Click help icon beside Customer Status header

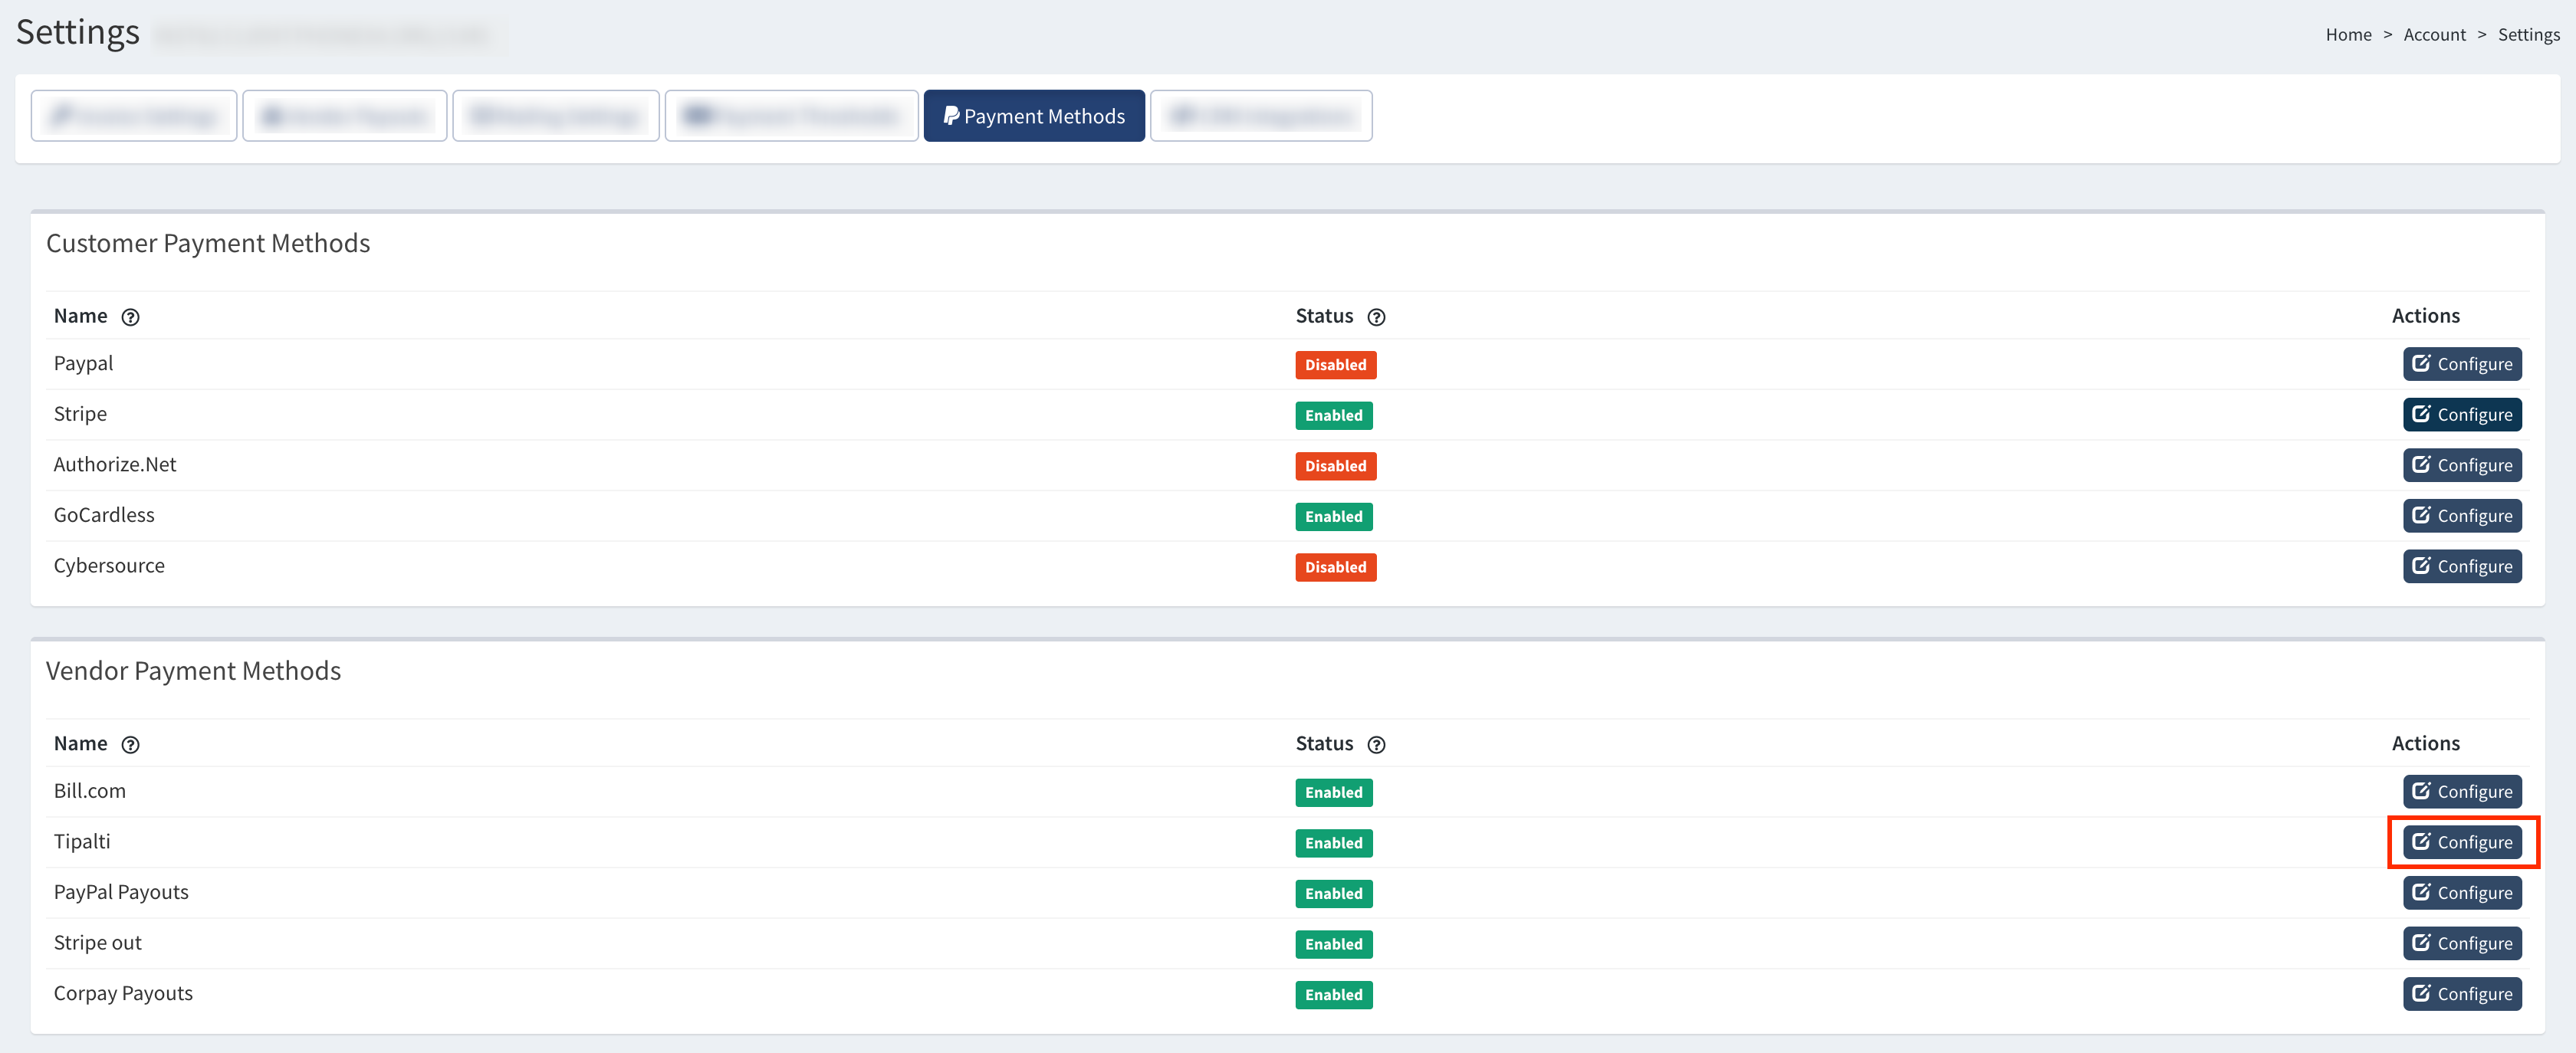pyautogui.click(x=1376, y=317)
